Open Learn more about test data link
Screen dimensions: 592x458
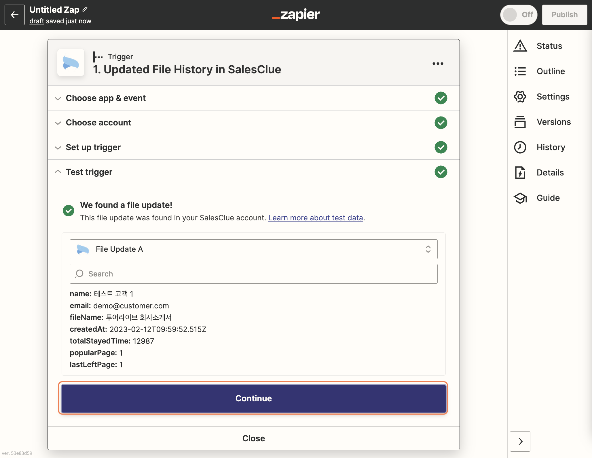(x=316, y=218)
